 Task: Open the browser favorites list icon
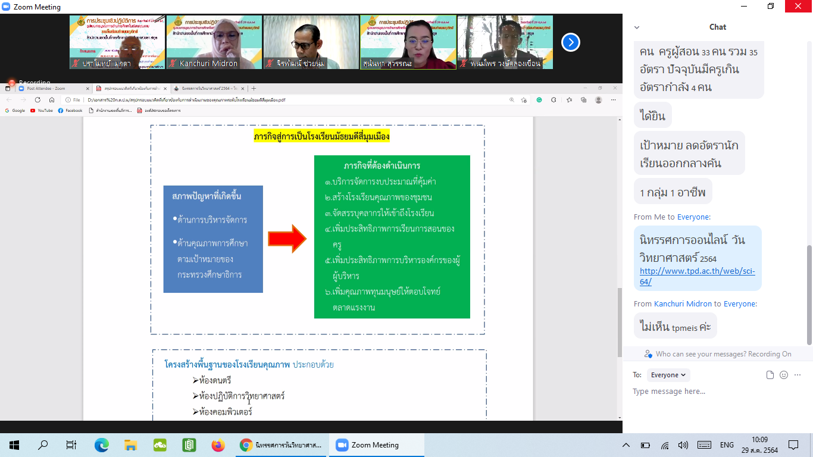coord(569,100)
